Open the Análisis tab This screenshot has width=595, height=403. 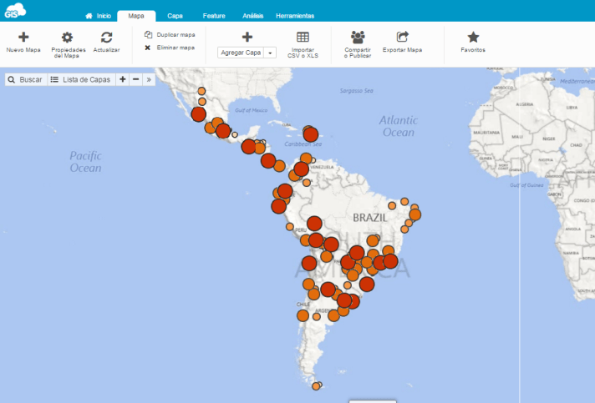pyautogui.click(x=252, y=16)
